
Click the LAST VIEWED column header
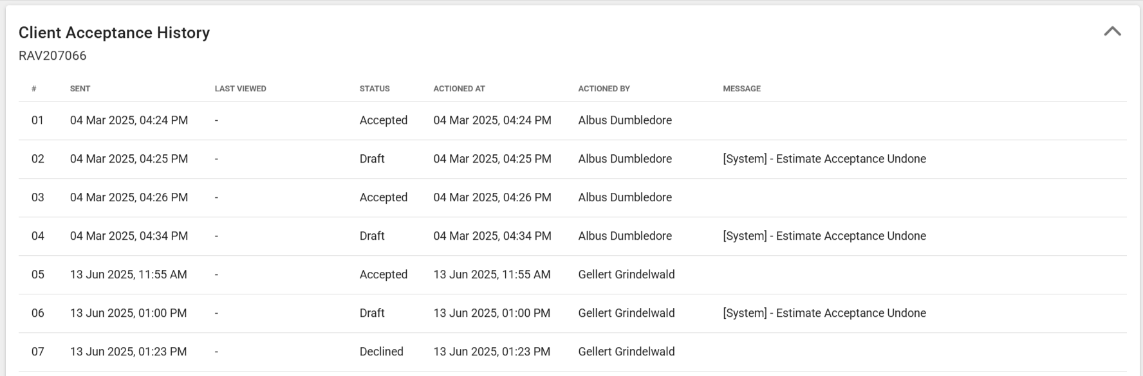pos(240,89)
